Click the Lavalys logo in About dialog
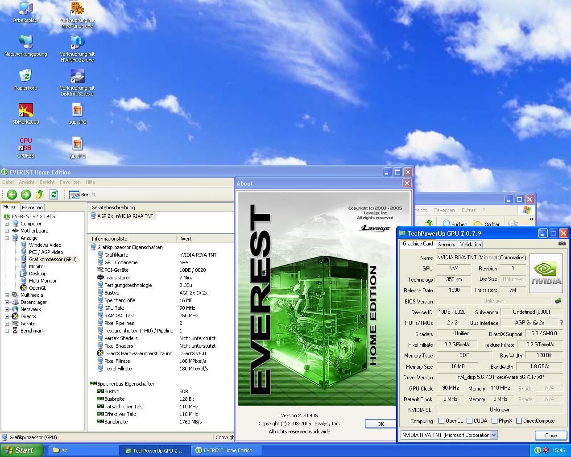 point(375,228)
